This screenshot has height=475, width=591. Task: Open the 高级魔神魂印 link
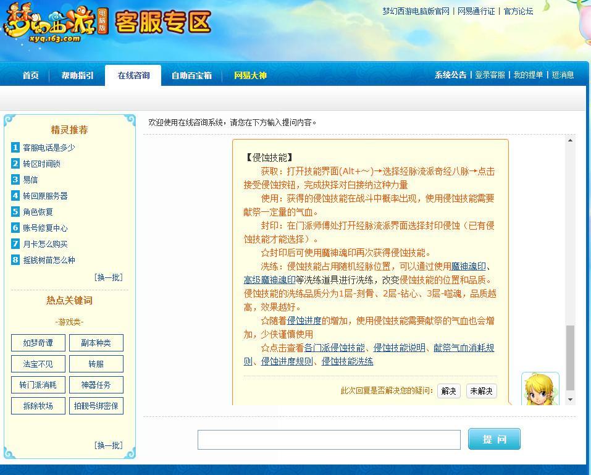pyautogui.click(x=269, y=280)
